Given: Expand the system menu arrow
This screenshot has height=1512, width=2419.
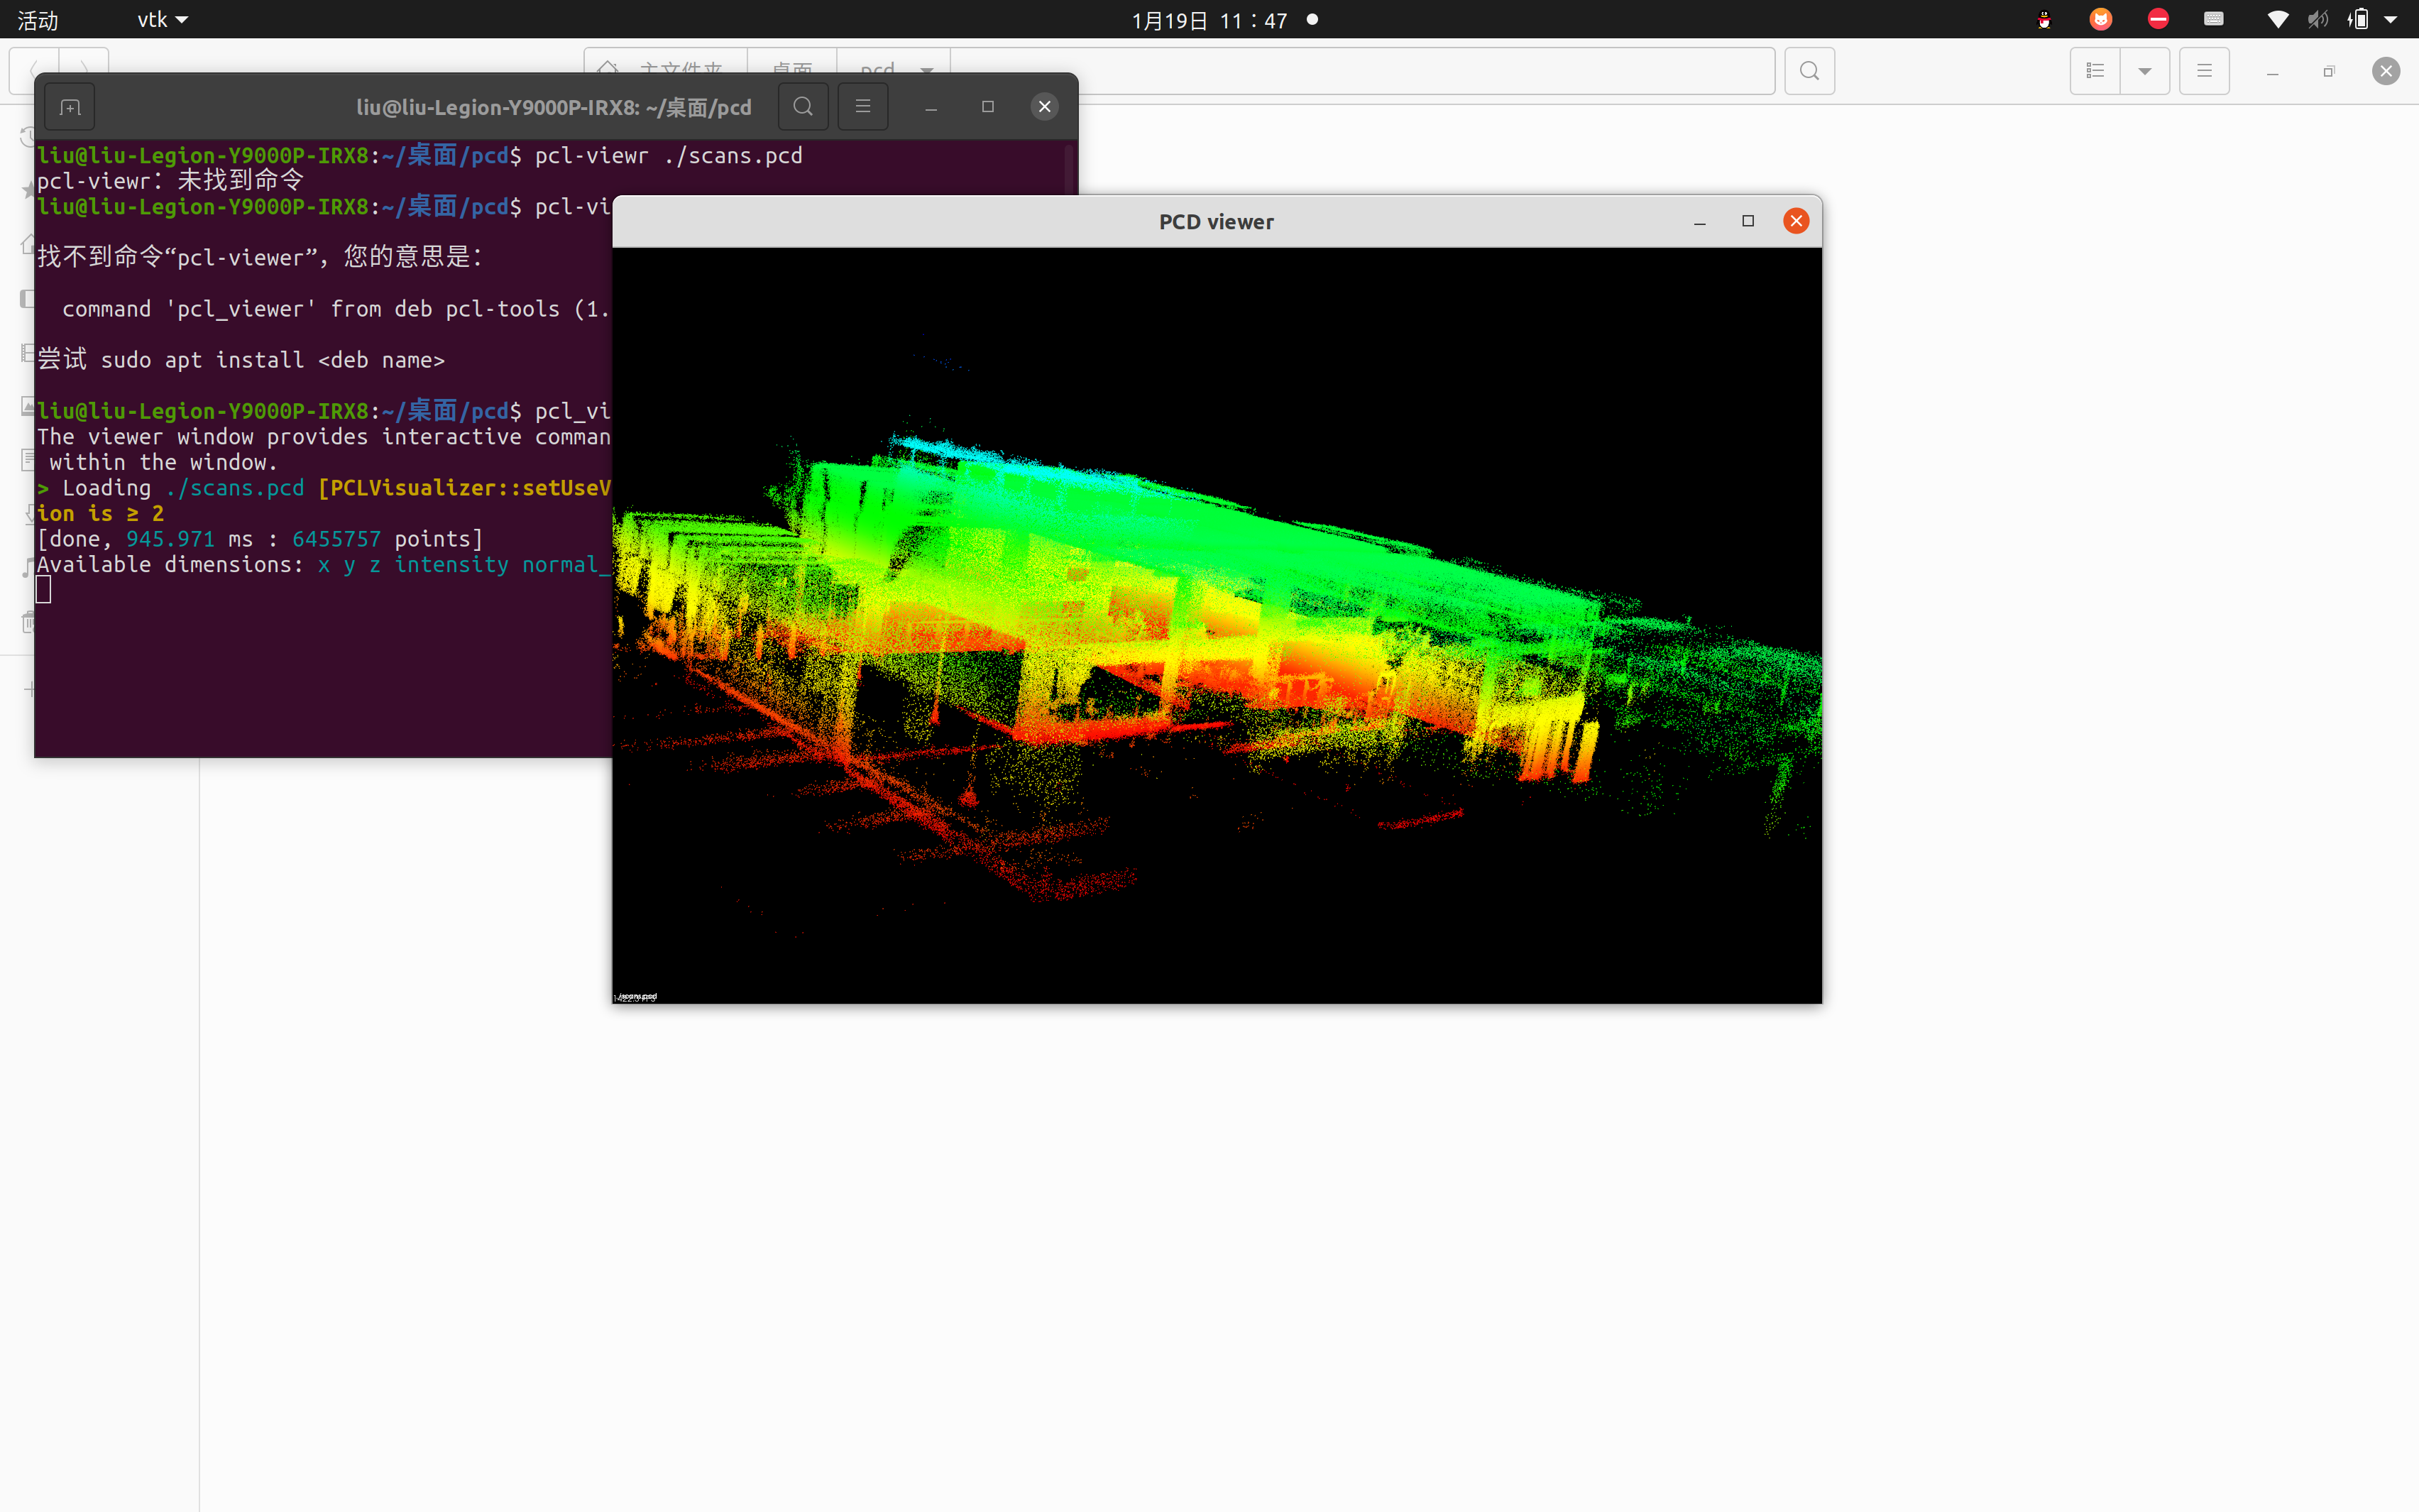Looking at the screenshot, I should pos(2391,19).
